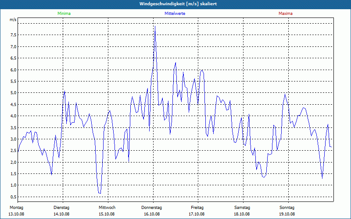The width and height of the screenshot is (351, 219).
Task: Click the 5,0 y-axis value
Action: point(13,93)
